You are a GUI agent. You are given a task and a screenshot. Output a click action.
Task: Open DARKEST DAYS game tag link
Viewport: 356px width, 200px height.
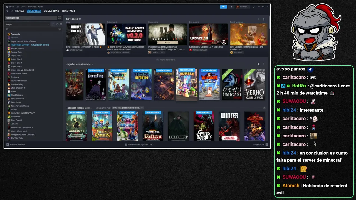[x=156, y=52]
